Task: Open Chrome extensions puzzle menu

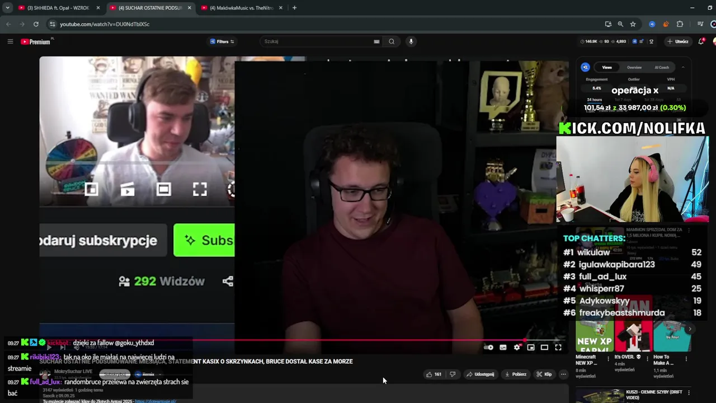Action: 680,24
